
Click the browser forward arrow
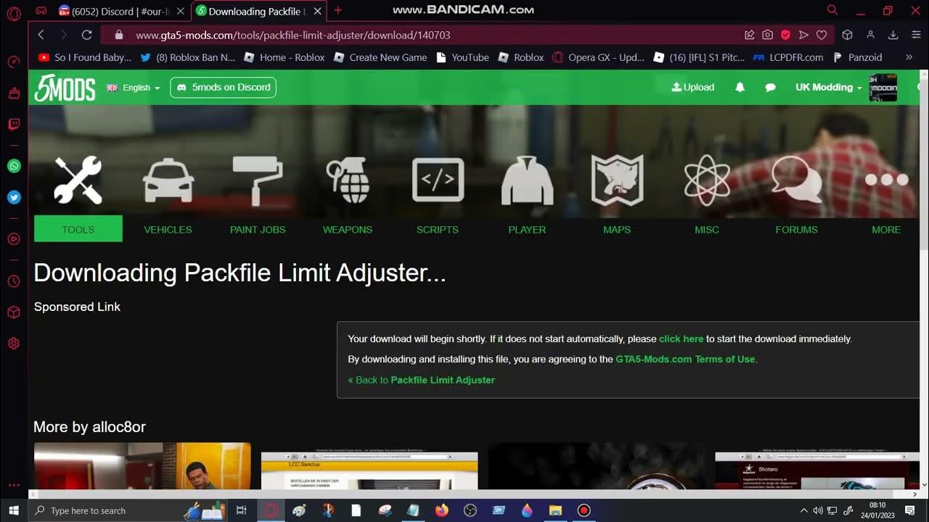[x=64, y=35]
